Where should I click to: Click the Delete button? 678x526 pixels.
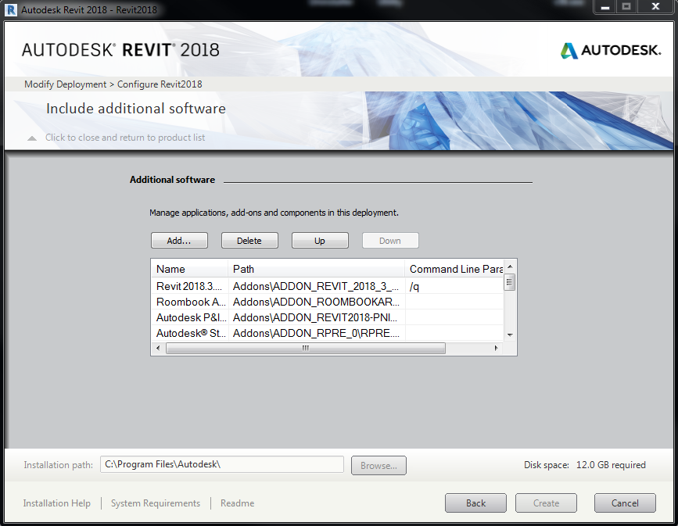tap(249, 240)
